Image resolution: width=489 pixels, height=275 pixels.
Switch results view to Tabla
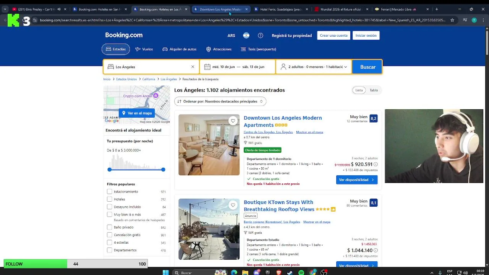(374, 90)
